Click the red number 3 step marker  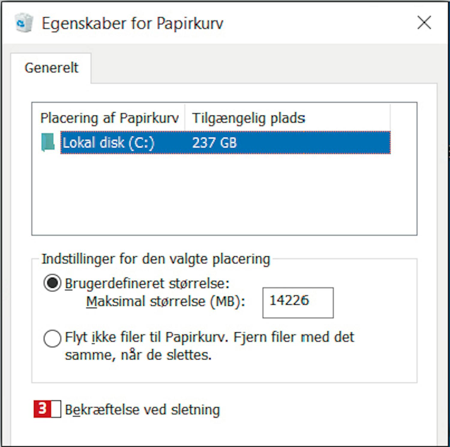pos(42,409)
